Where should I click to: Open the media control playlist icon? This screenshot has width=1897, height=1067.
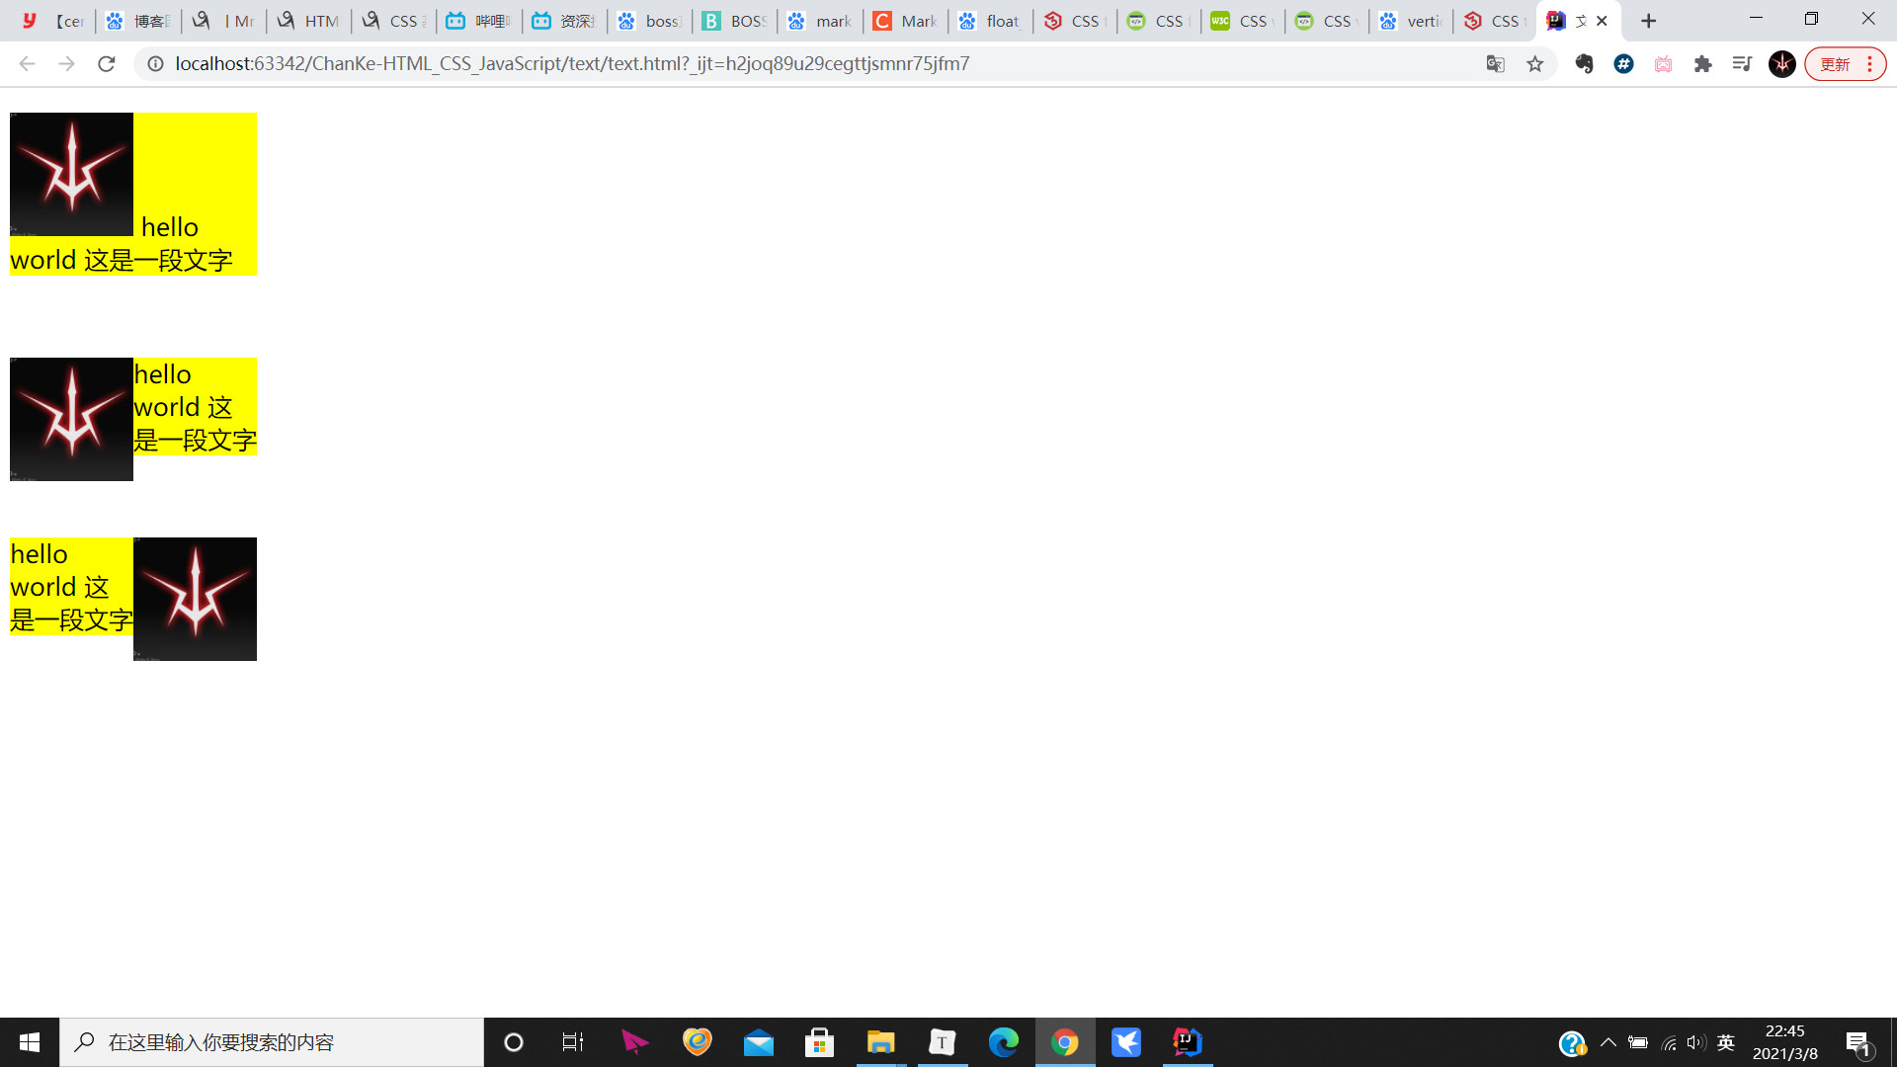pyautogui.click(x=1742, y=64)
